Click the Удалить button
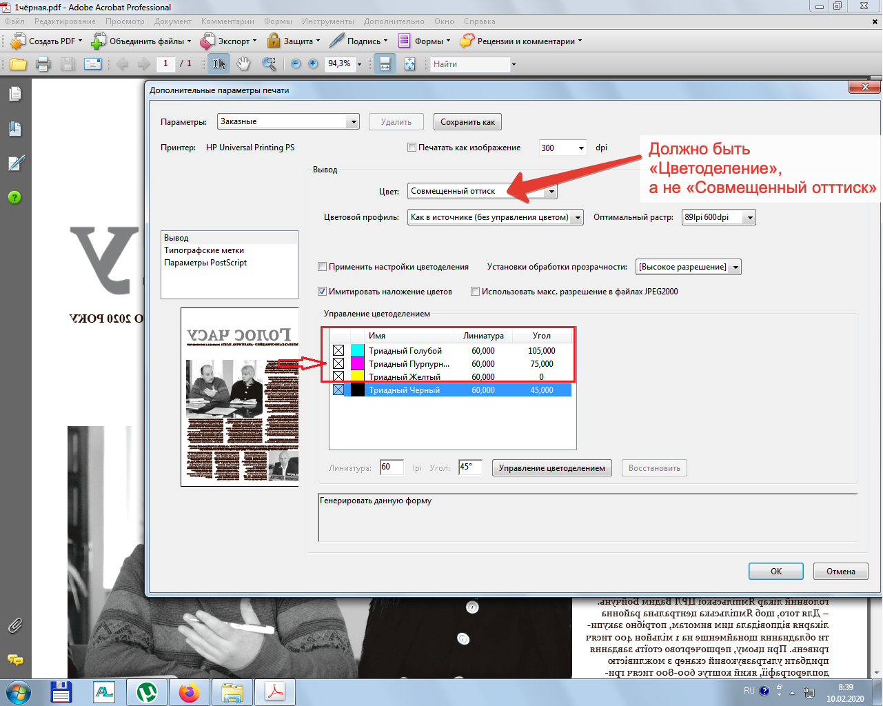The image size is (883, 706). (396, 122)
